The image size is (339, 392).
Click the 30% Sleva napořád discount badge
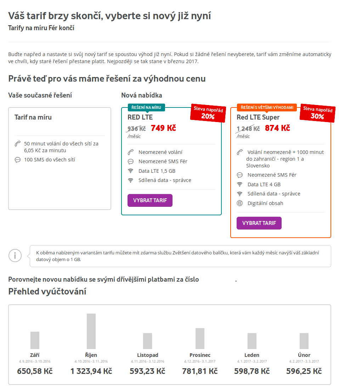pos(317,113)
